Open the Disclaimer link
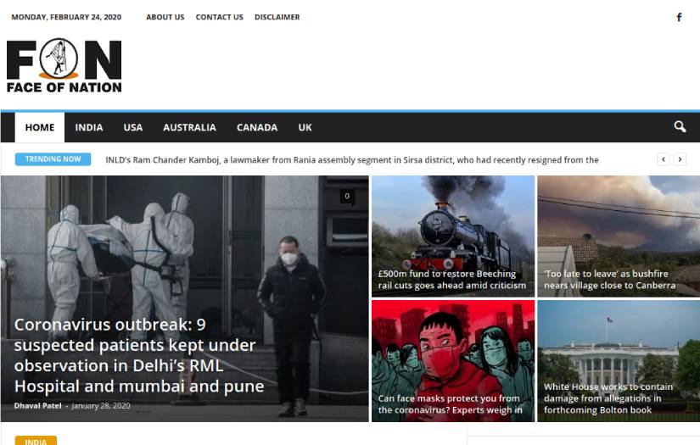700x445 pixels. (277, 17)
